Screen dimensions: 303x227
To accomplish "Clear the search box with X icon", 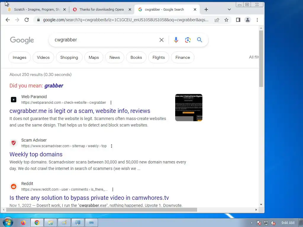I will pos(161,40).
